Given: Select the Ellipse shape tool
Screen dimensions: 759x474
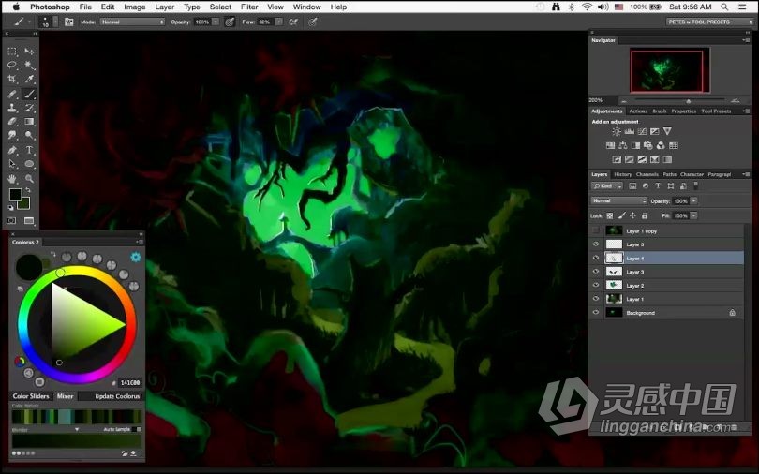Looking at the screenshot, I should 29,164.
